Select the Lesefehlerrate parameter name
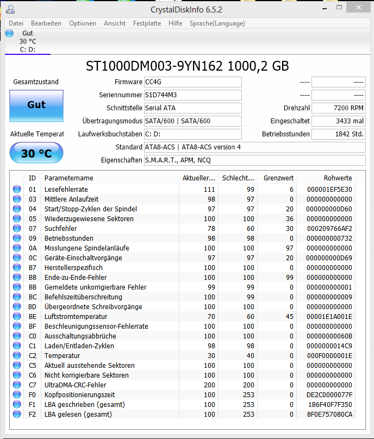This screenshot has height=439, width=374. click(66, 190)
